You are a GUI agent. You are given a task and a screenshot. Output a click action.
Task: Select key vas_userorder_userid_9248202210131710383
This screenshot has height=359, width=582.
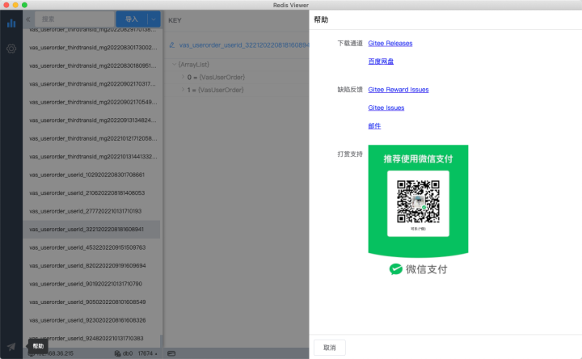point(91,338)
